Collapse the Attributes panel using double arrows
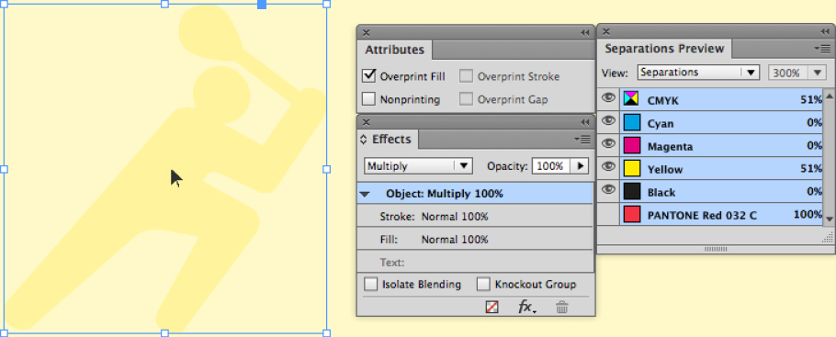The width and height of the screenshot is (836, 337). (x=585, y=32)
